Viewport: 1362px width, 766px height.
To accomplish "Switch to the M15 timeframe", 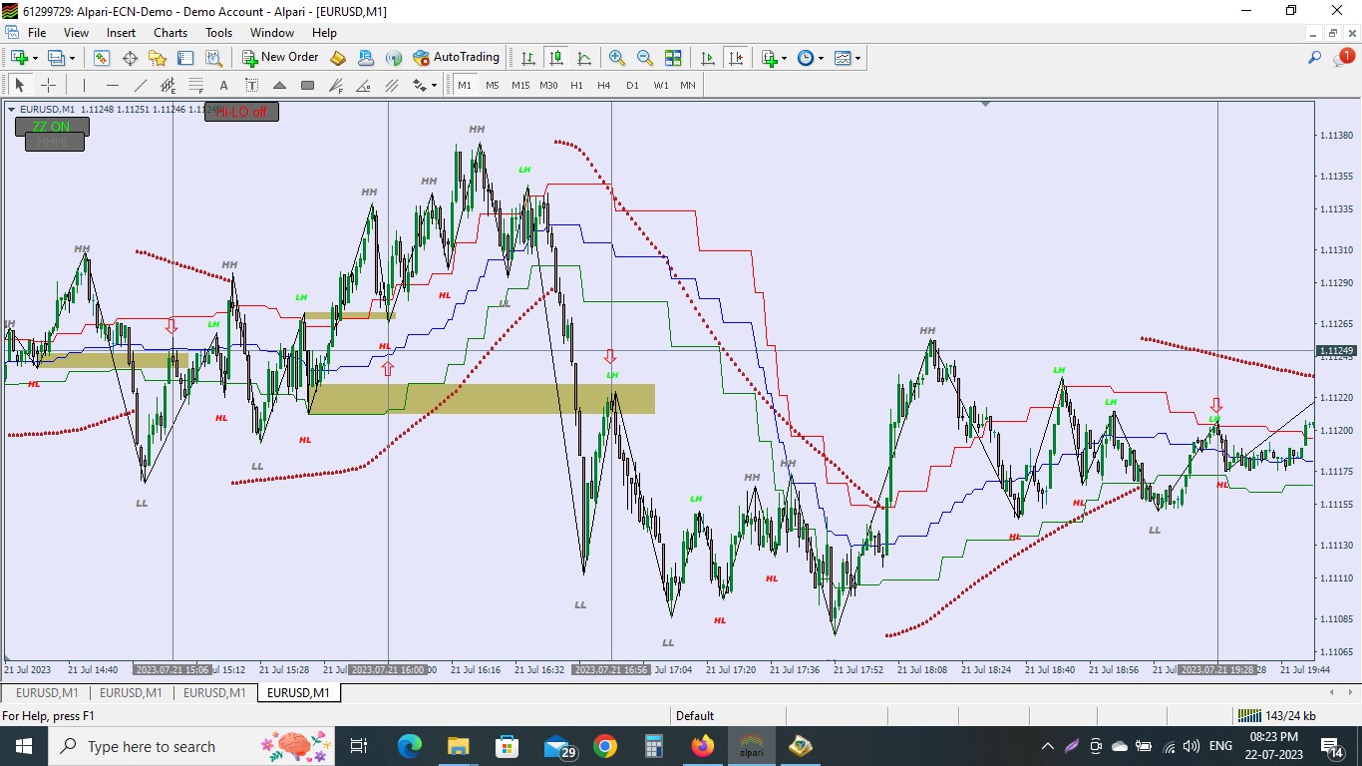I will [520, 86].
